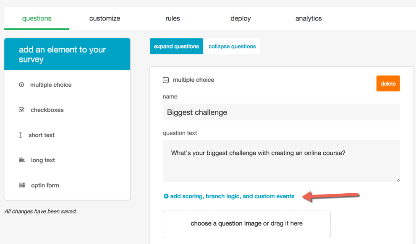The image size is (416, 244).
Task: Go to the rules tab
Action: [173, 18]
